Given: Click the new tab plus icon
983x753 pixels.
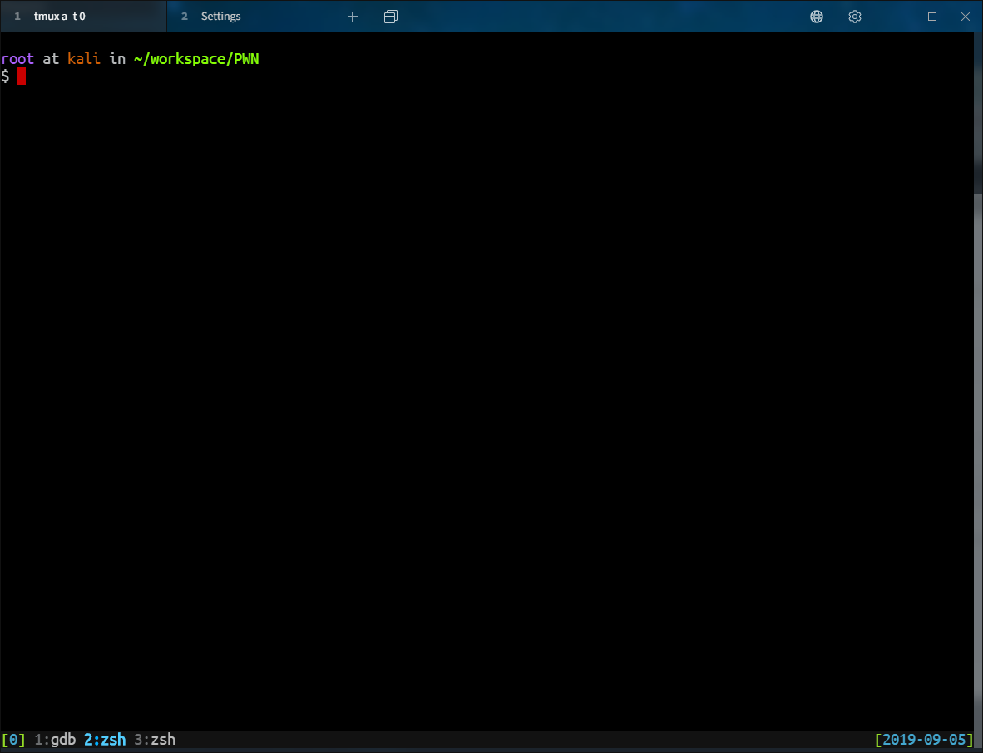Looking at the screenshot, I should click(x=352, y=16).
